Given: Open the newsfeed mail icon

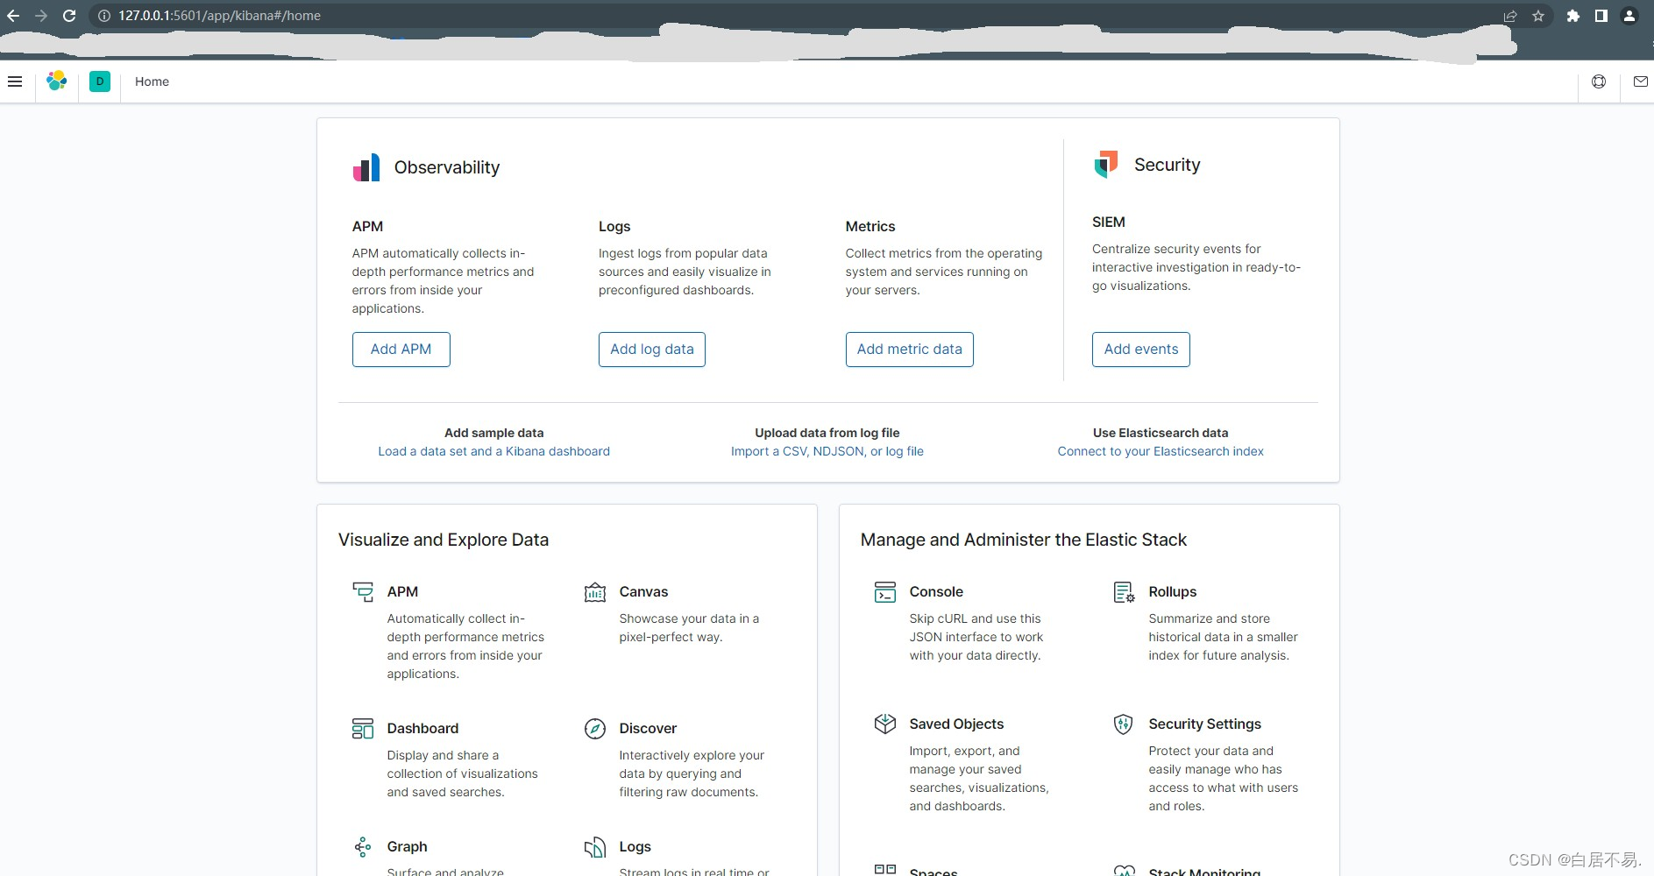Looking at the screenshot, I should click(1641, 81).
